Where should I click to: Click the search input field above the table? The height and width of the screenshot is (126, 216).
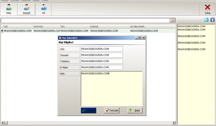click(85, 20)
